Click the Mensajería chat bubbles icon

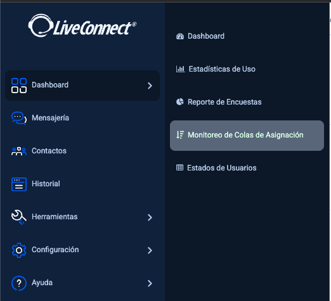(19, 118)
